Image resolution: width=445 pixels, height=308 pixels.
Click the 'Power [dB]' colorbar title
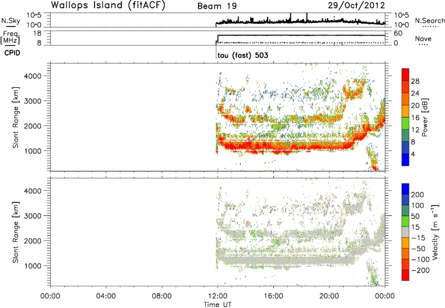(426, 117)
